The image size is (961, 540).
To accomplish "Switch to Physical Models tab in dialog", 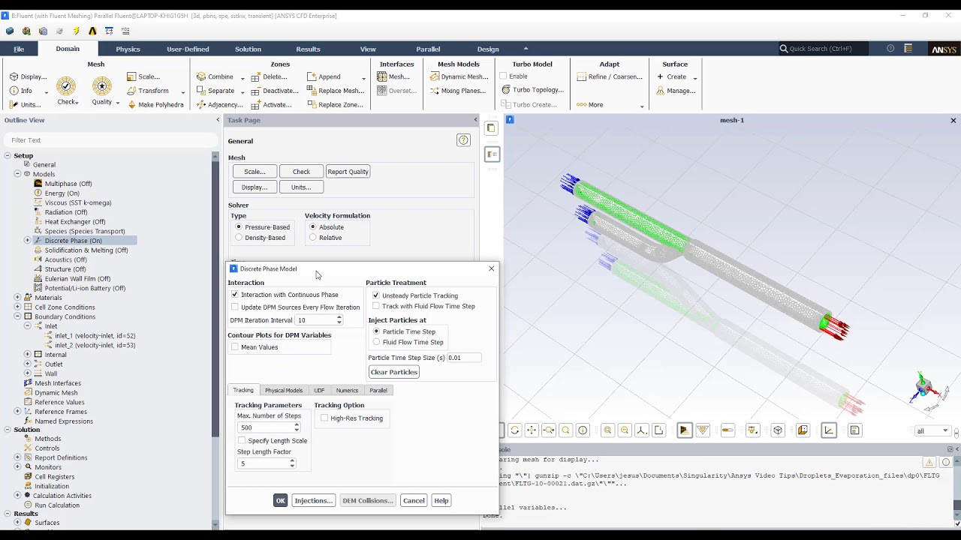I will (284, 390).
